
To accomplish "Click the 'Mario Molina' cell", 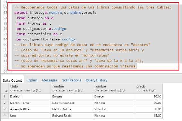I will click(x=72, y=109).
